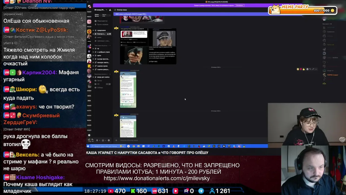Click forward arrow on hovered message
This screenshot has width=346, height=195.
click(313, 69)
